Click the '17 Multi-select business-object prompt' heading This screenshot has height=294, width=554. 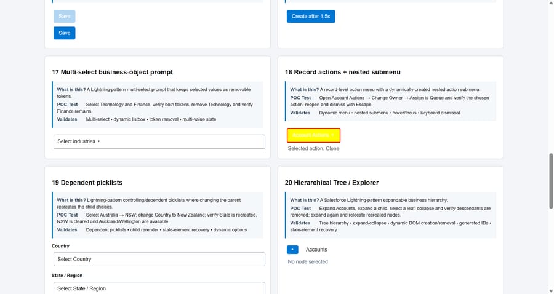113,72
